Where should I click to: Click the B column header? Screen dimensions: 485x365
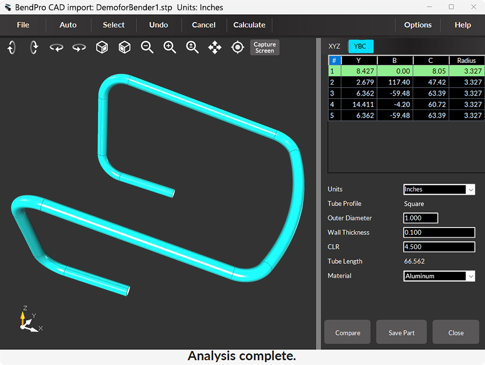point(395,60)
